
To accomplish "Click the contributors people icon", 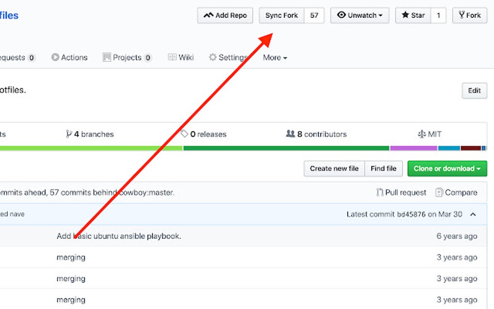I will point(290,134).
